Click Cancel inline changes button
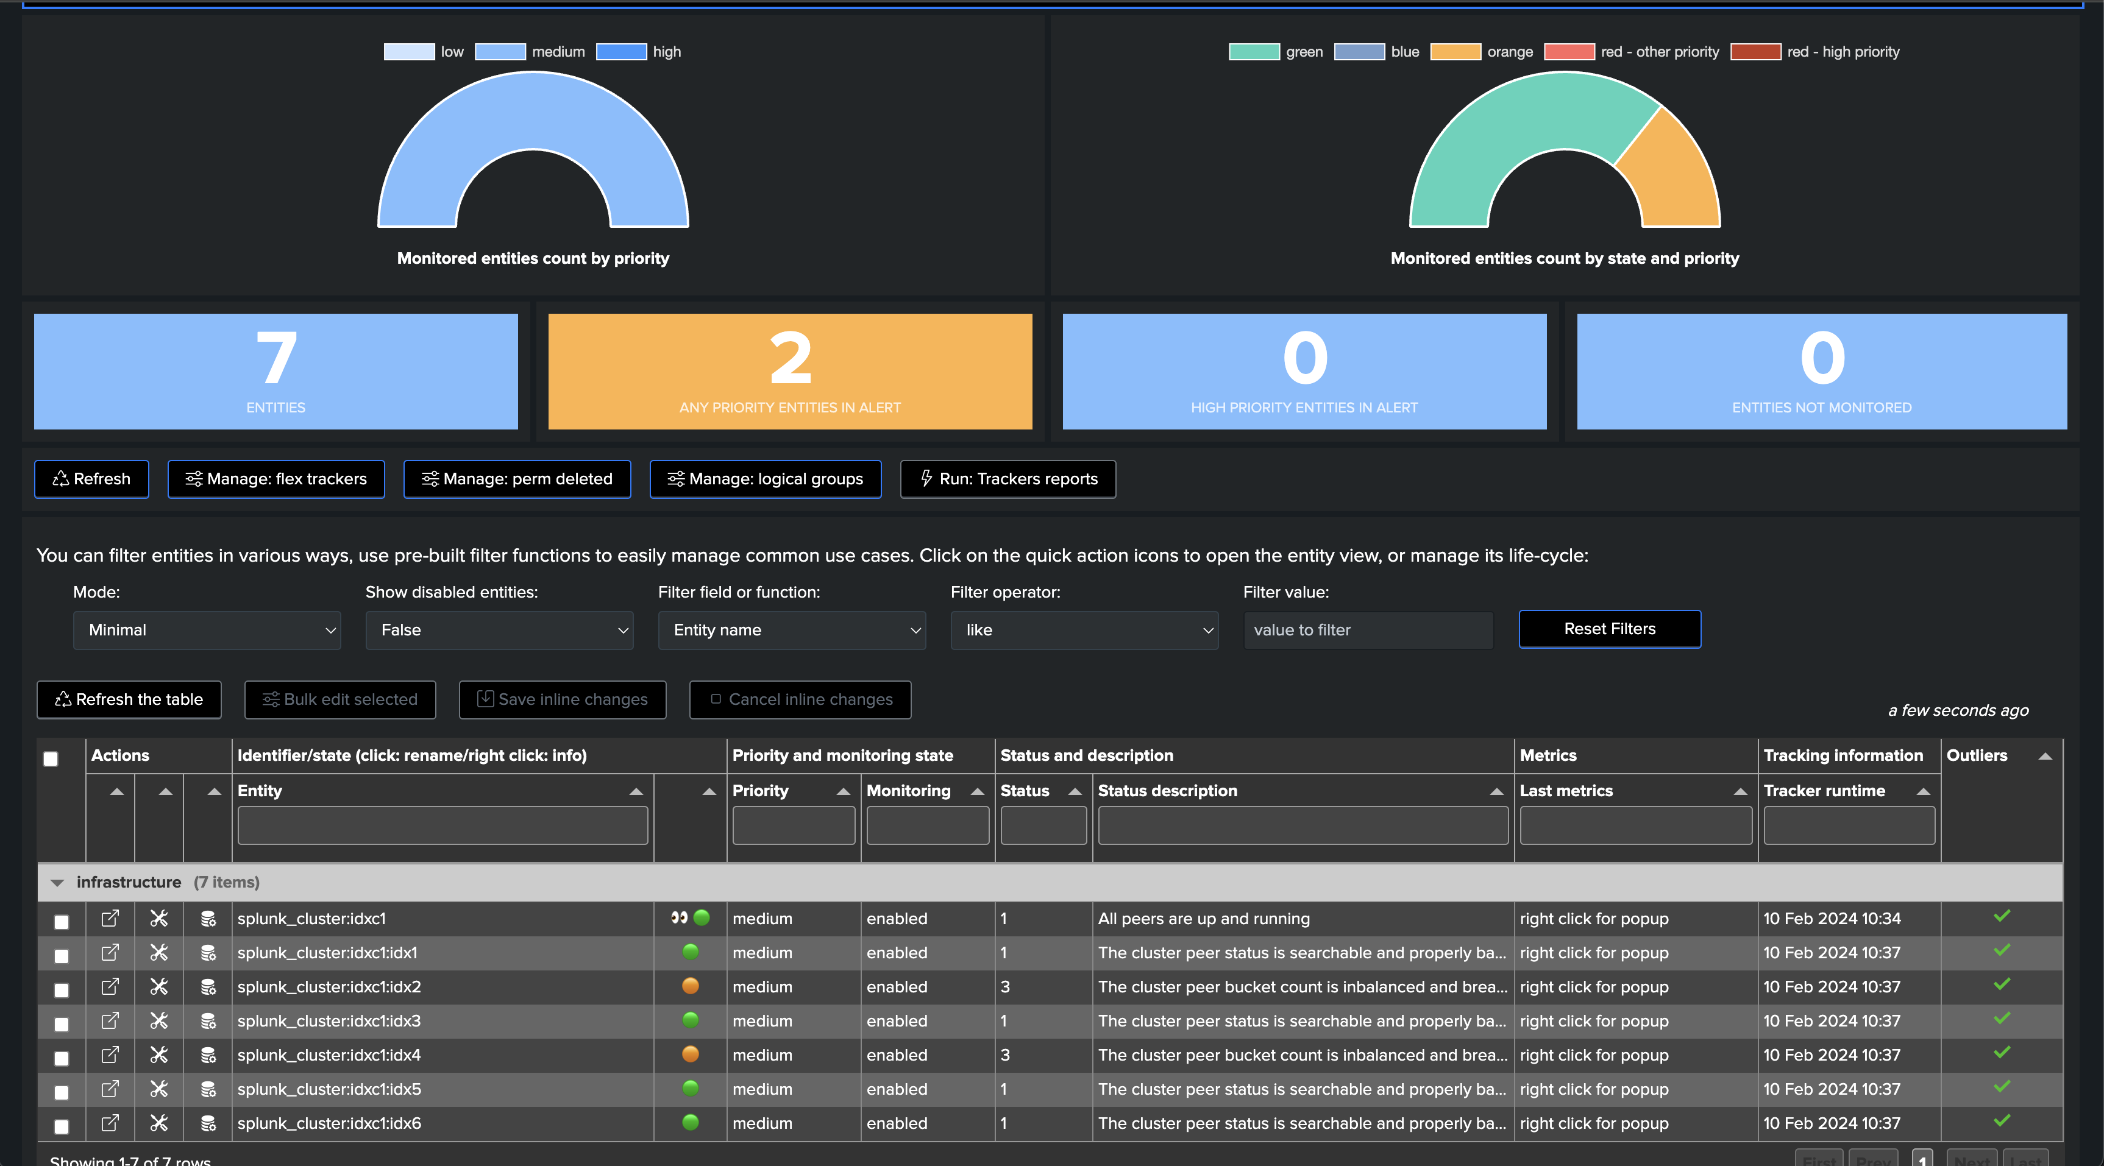The width and height of the screenshot is (2104, 1166). 800,700
